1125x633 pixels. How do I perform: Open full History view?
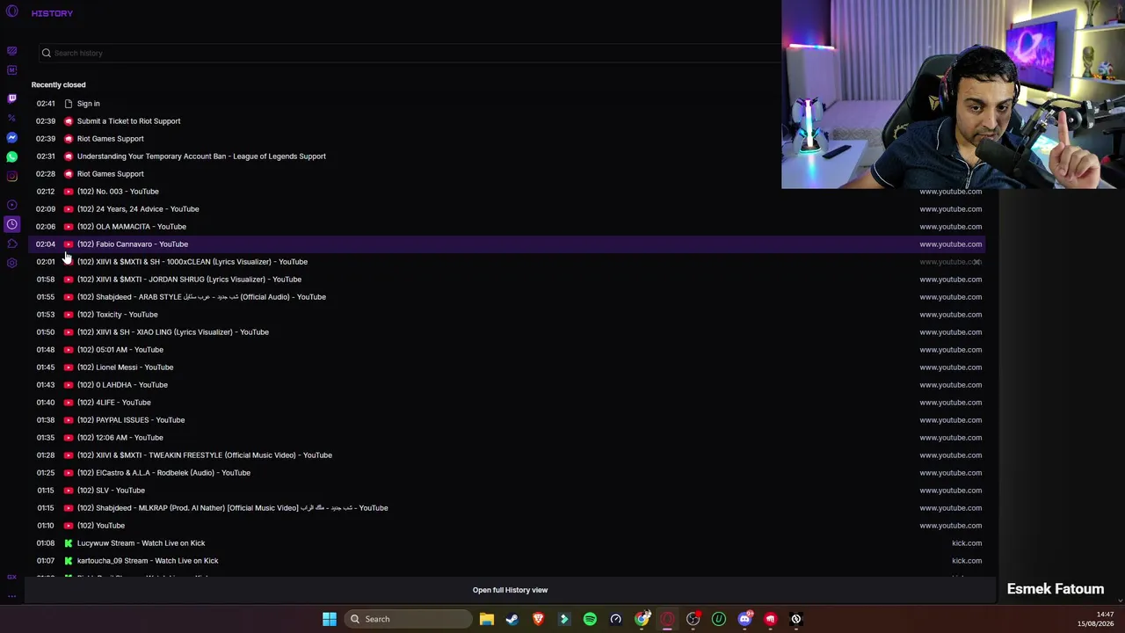pyautogui.click(x=510, y=590)
